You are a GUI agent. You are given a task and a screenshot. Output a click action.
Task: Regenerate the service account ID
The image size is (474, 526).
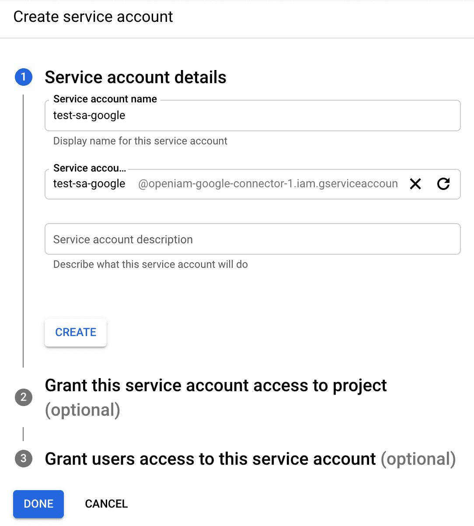tap(443, 184)
